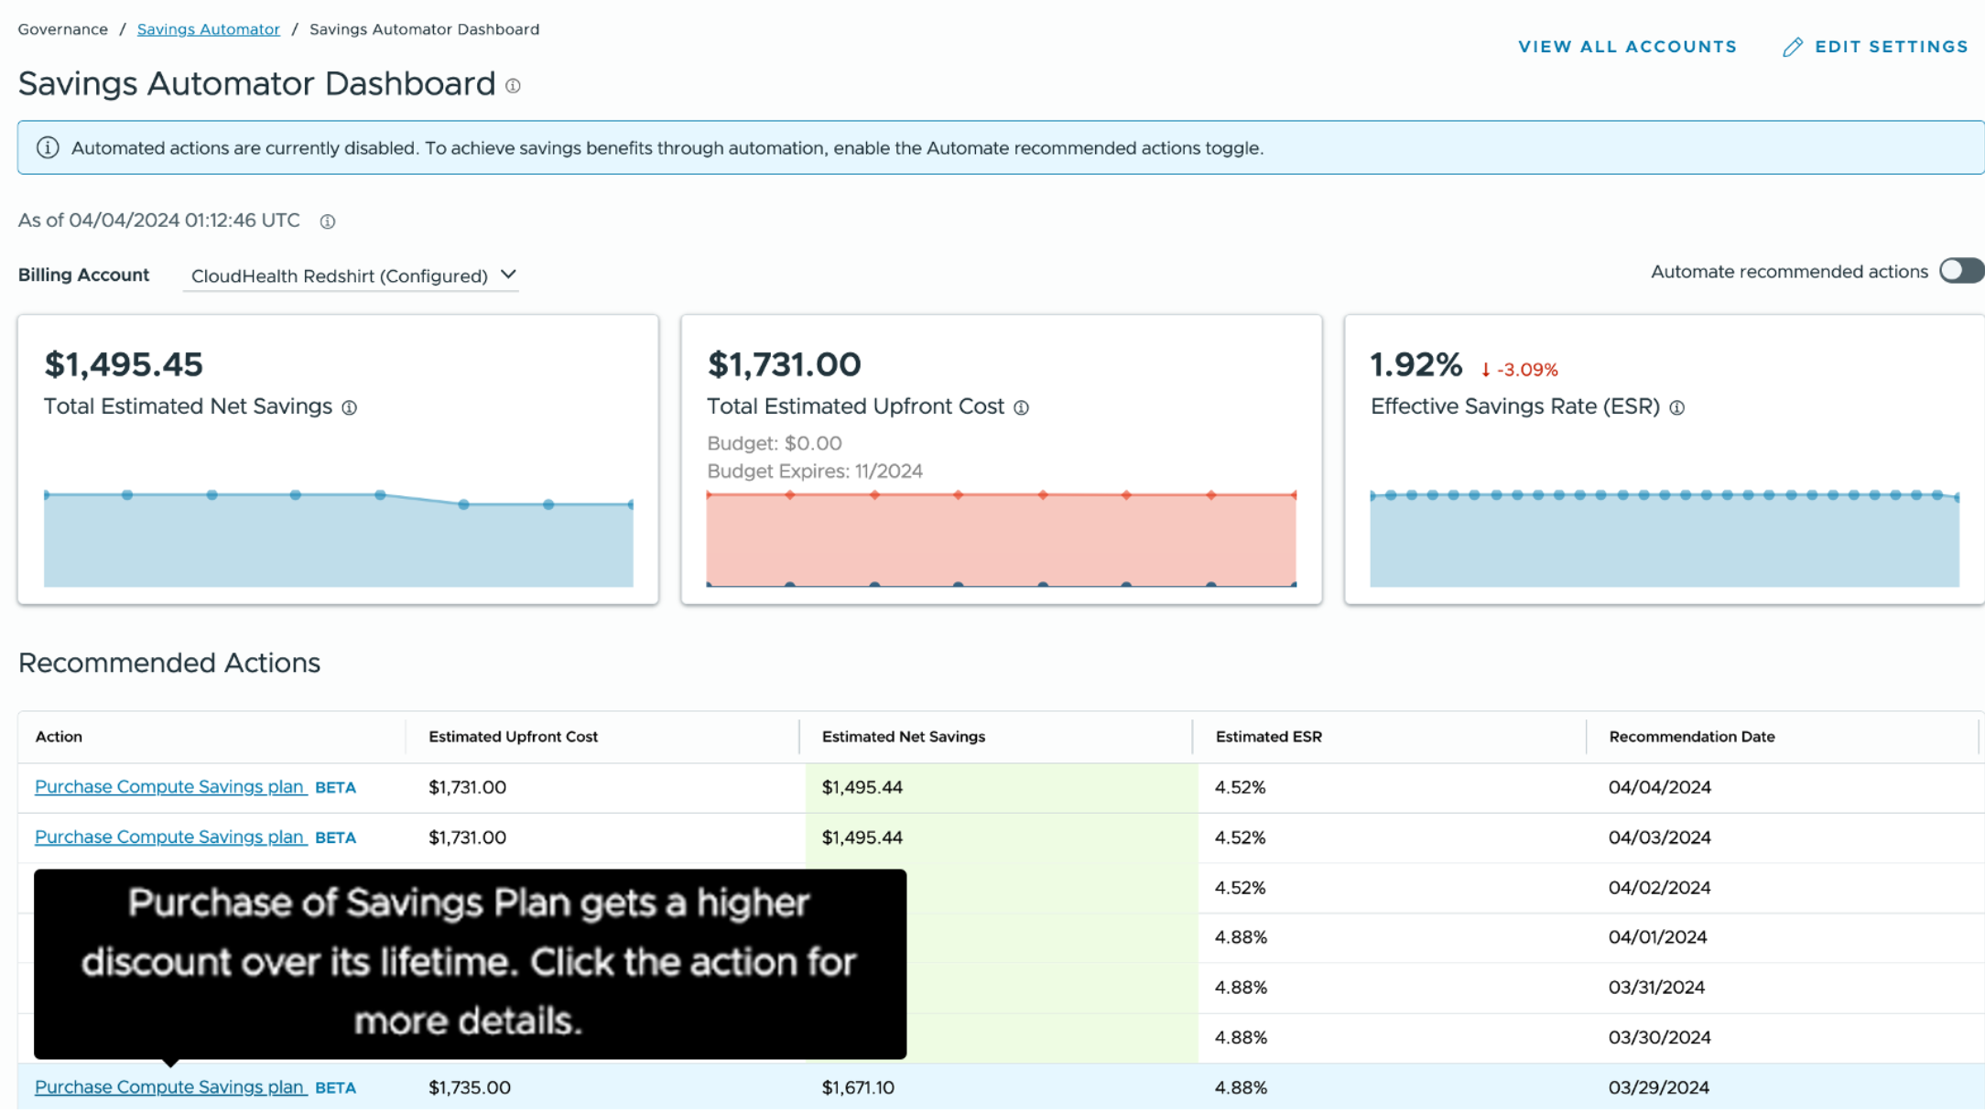The width and height of the screenshot is (1985, 1113).
Task: Click the Governance breadcrumb item
Action: (x=61, y=28)
